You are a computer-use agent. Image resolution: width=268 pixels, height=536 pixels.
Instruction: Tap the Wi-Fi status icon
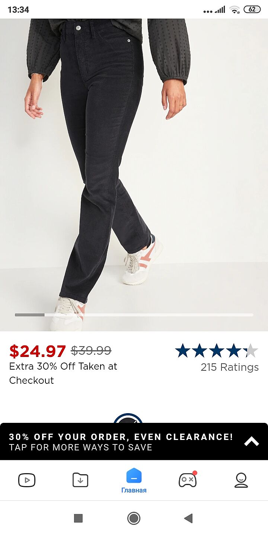pyautogui.click(x=234, y=10)
